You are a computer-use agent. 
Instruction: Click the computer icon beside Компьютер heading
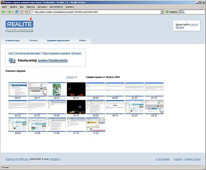tap(12, 61)
